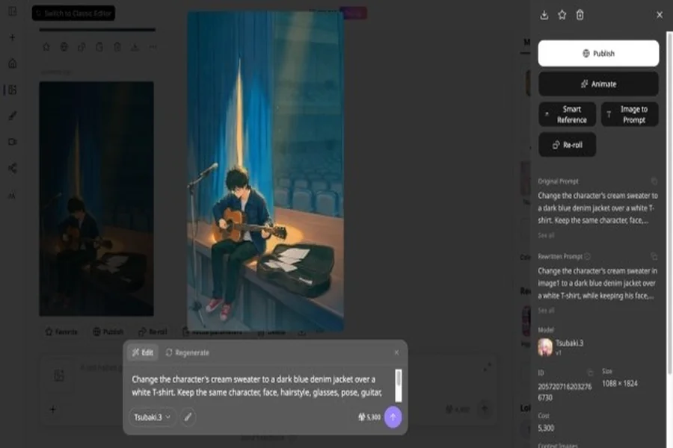Click the dimmed Publish below the thumbnail

tap(108, 332)
